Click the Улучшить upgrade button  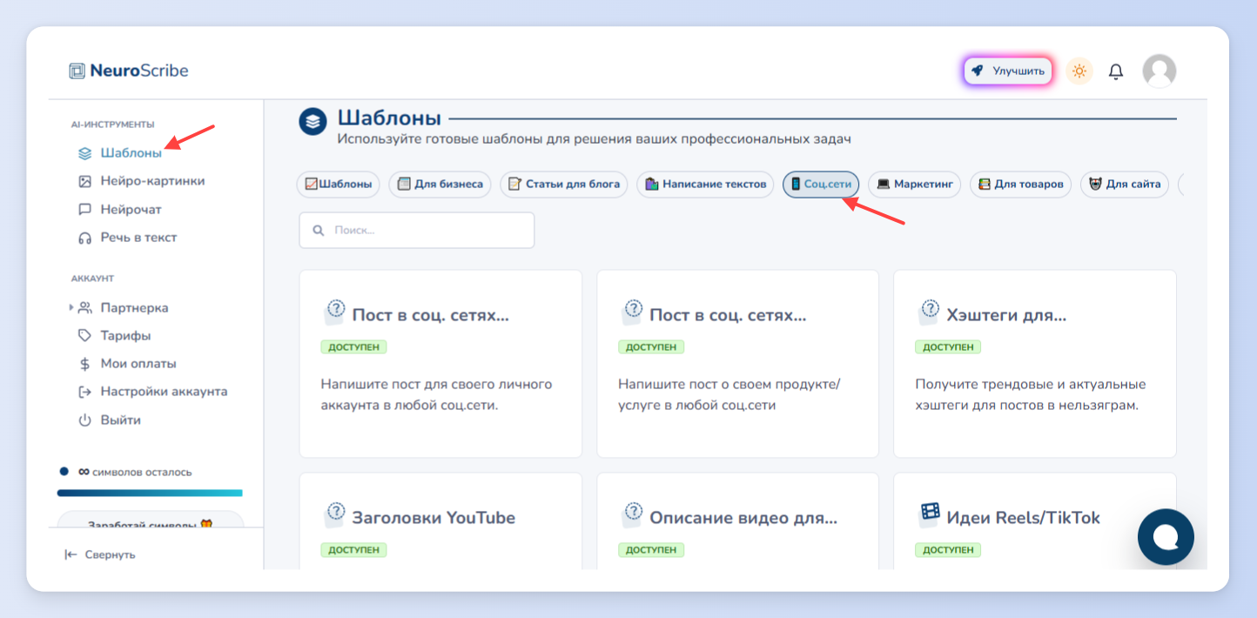(x=1008, y=71)
